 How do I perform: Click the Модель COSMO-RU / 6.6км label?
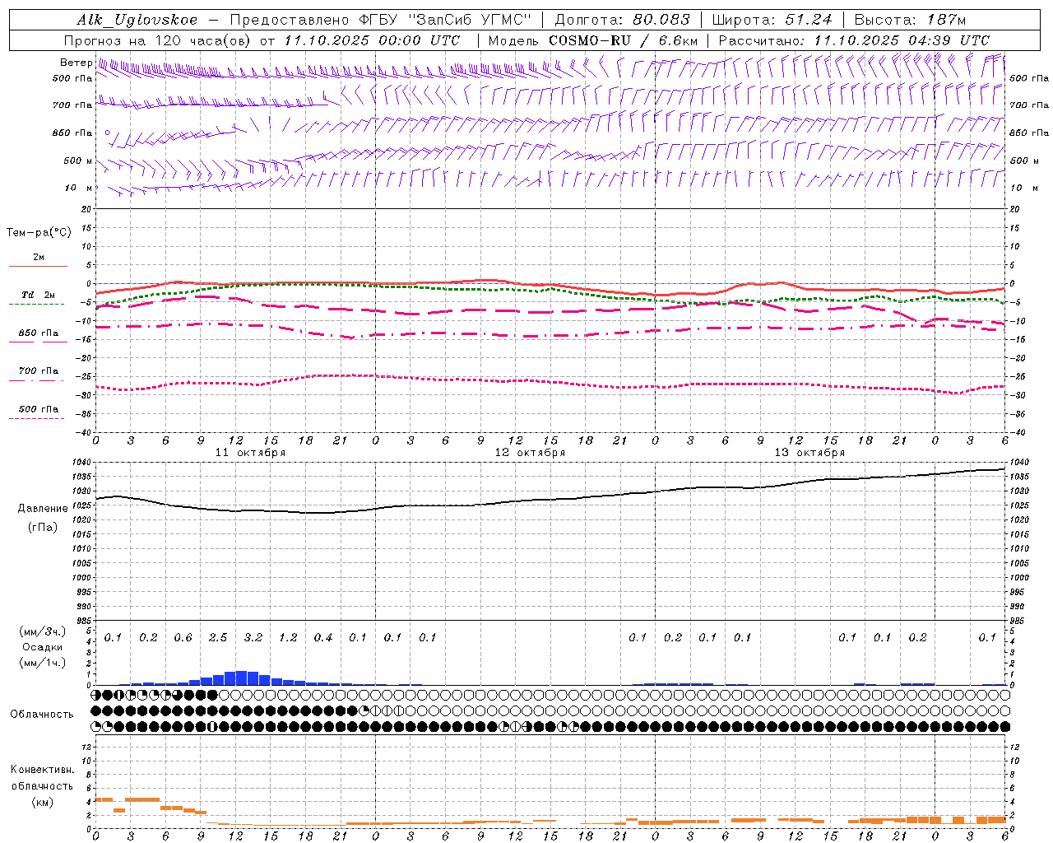(593, 40)
